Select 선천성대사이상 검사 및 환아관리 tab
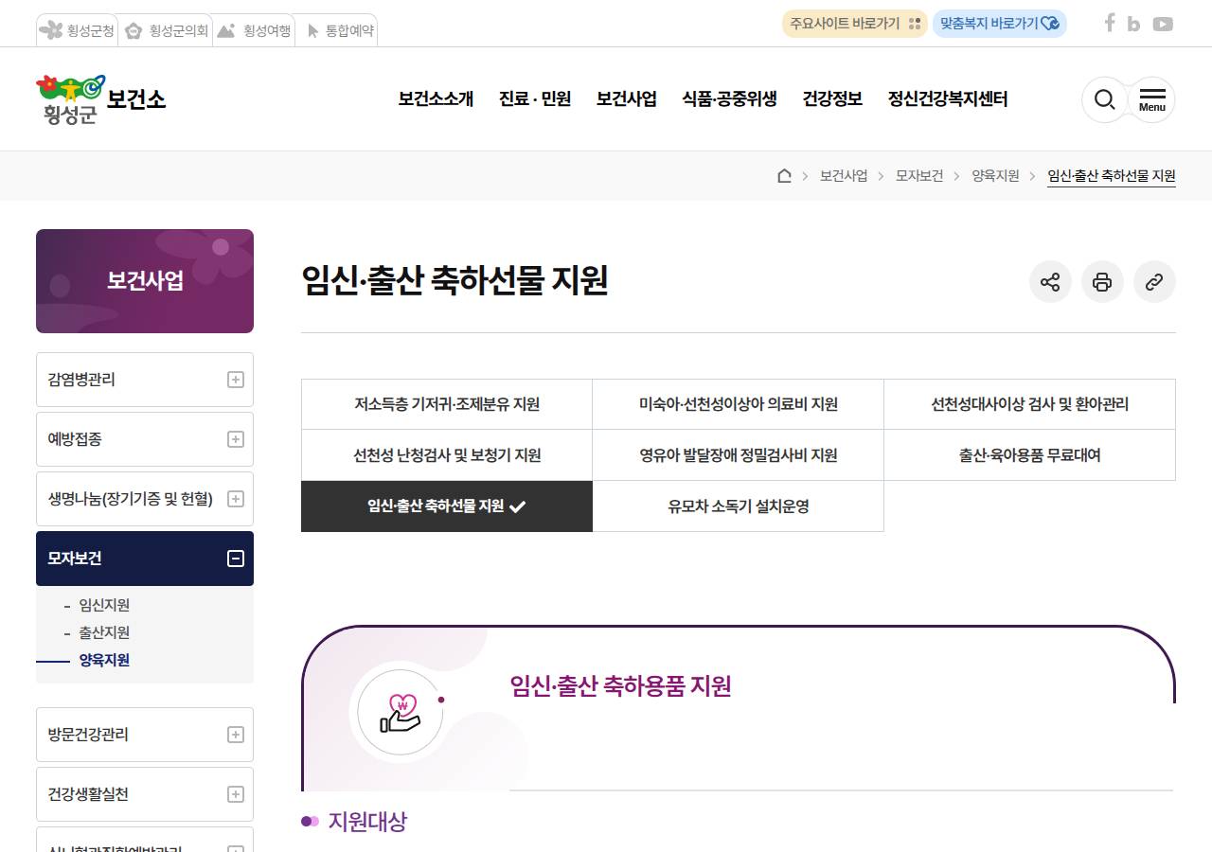This screenshot has height=852, width=1212. pyautogui.click(x=1030, y=404)
